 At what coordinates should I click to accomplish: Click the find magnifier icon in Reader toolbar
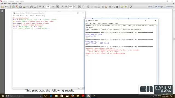113,7
